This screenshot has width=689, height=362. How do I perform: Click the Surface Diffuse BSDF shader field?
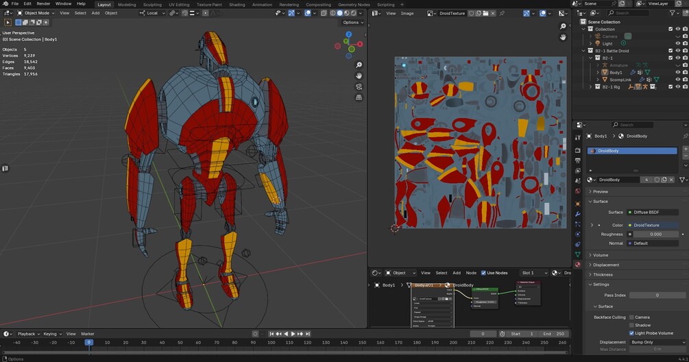click(x=653, y=212)
